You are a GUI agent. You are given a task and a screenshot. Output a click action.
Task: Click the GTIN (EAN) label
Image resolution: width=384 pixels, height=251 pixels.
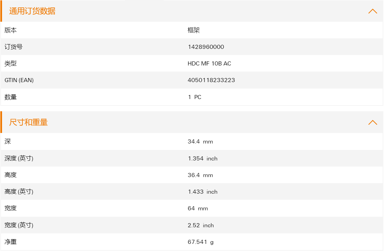(19, 80)
